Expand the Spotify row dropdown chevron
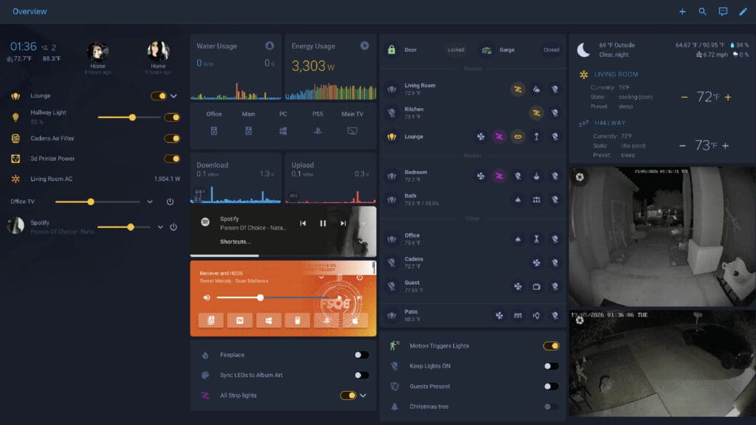The image size is (756, 425). click(160, 227)
